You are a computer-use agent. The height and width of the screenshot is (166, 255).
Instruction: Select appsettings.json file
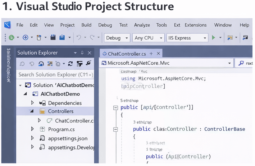tap(68, 139)
